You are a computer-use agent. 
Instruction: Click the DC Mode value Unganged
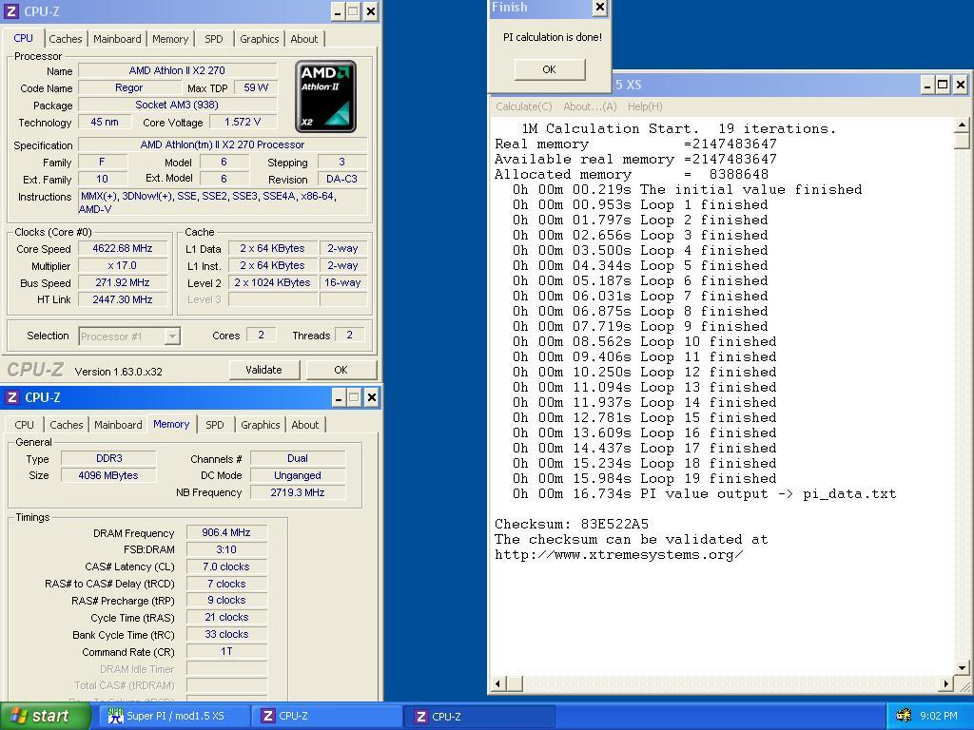(x=298, y=475)
